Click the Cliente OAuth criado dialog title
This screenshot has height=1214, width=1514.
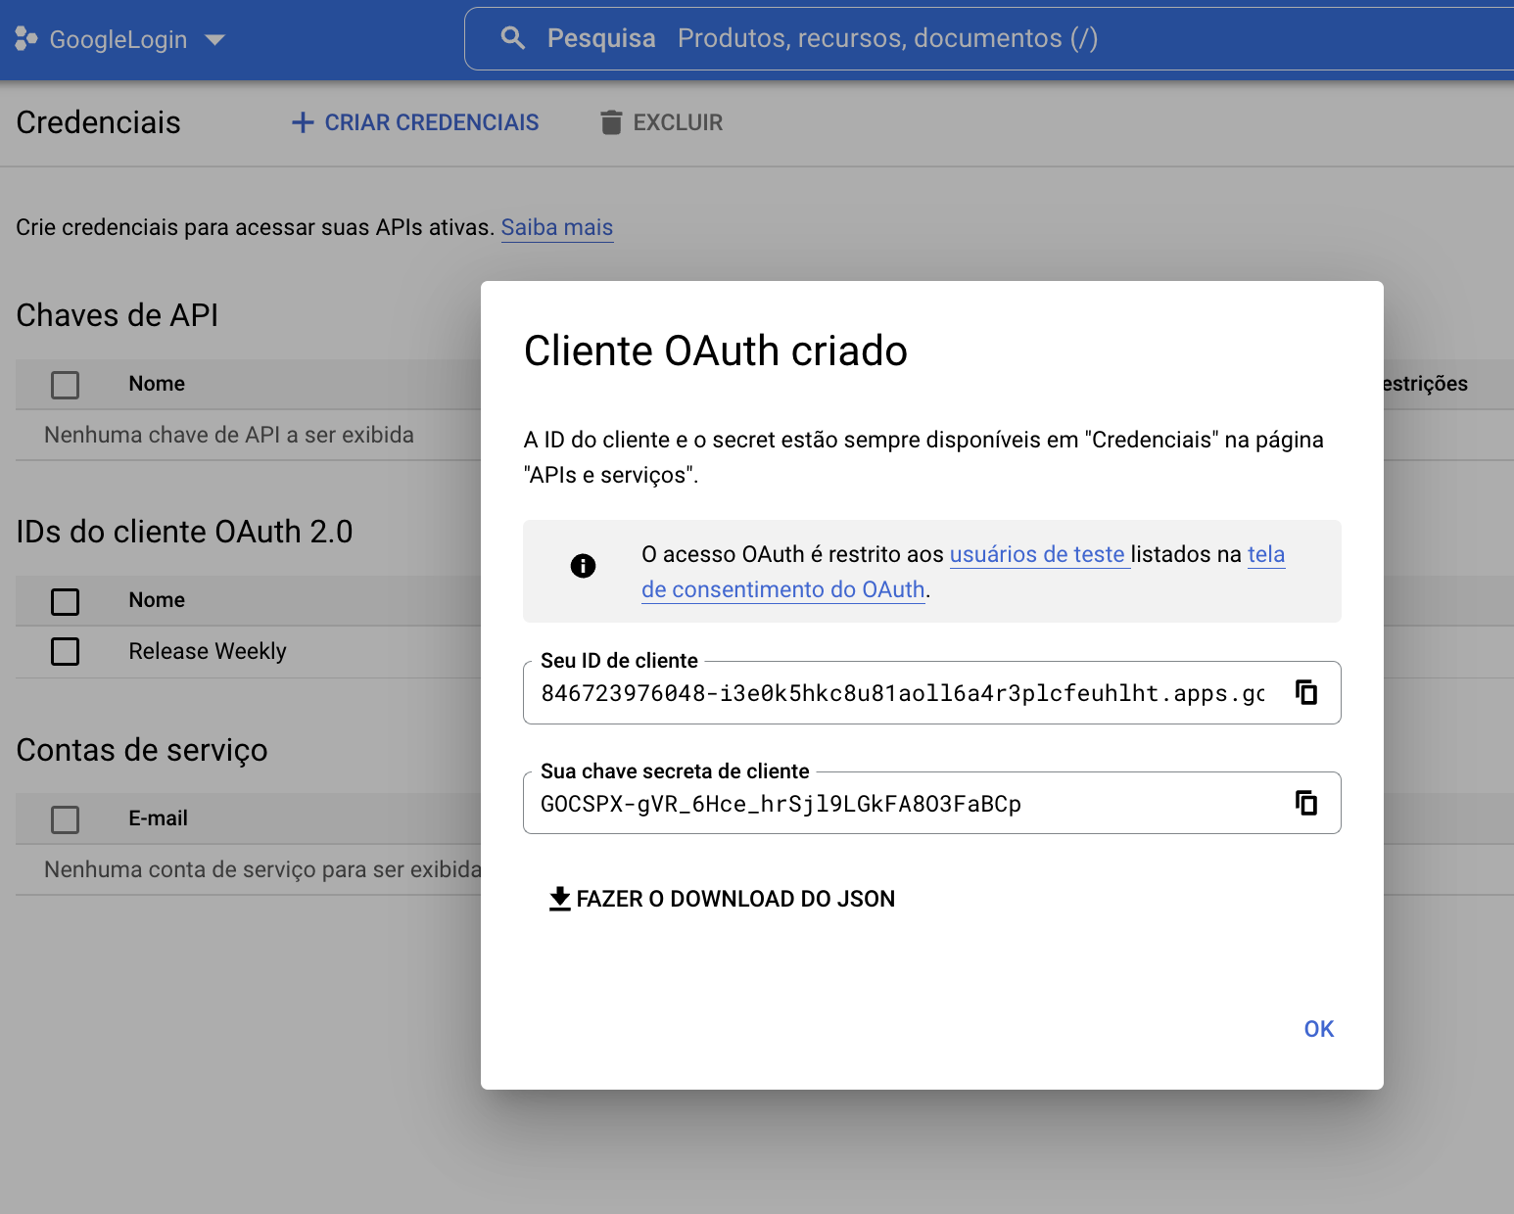(716, 350)
